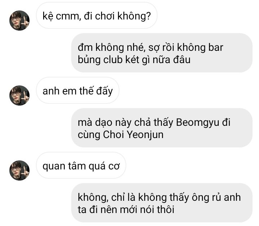
Task: Select the 'quan tâm quá cơ' message
Action: (81, 165)
